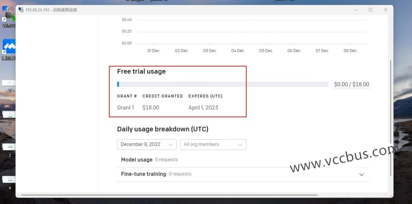The height and width of the screenshot is (204, 412).
Task: Click the Free trial usage progress bar
Action: tap(223, 84)
